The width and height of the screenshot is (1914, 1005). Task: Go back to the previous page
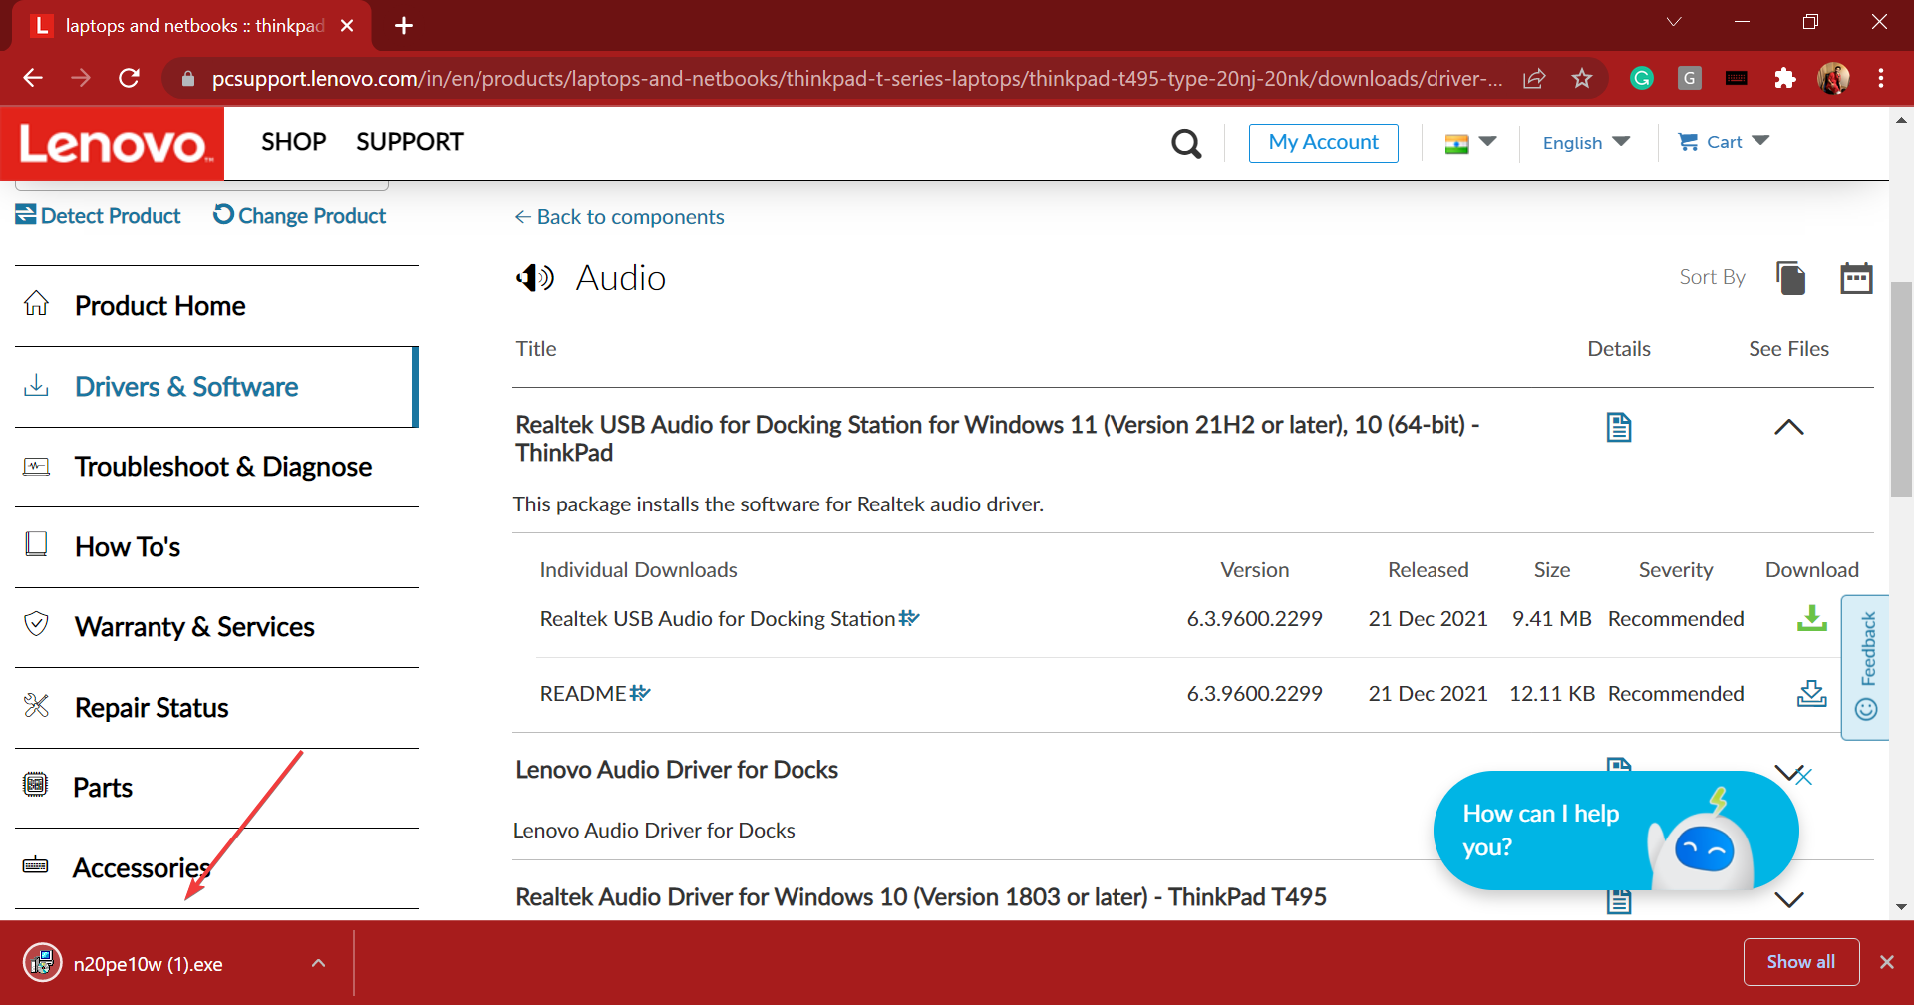tap(33, 78)
